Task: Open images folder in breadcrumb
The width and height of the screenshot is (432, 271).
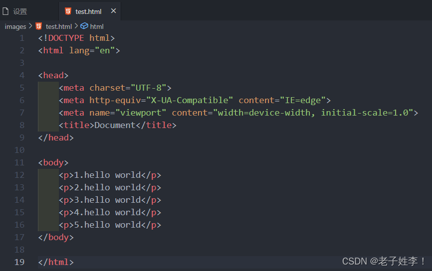Action: point(15,27)
